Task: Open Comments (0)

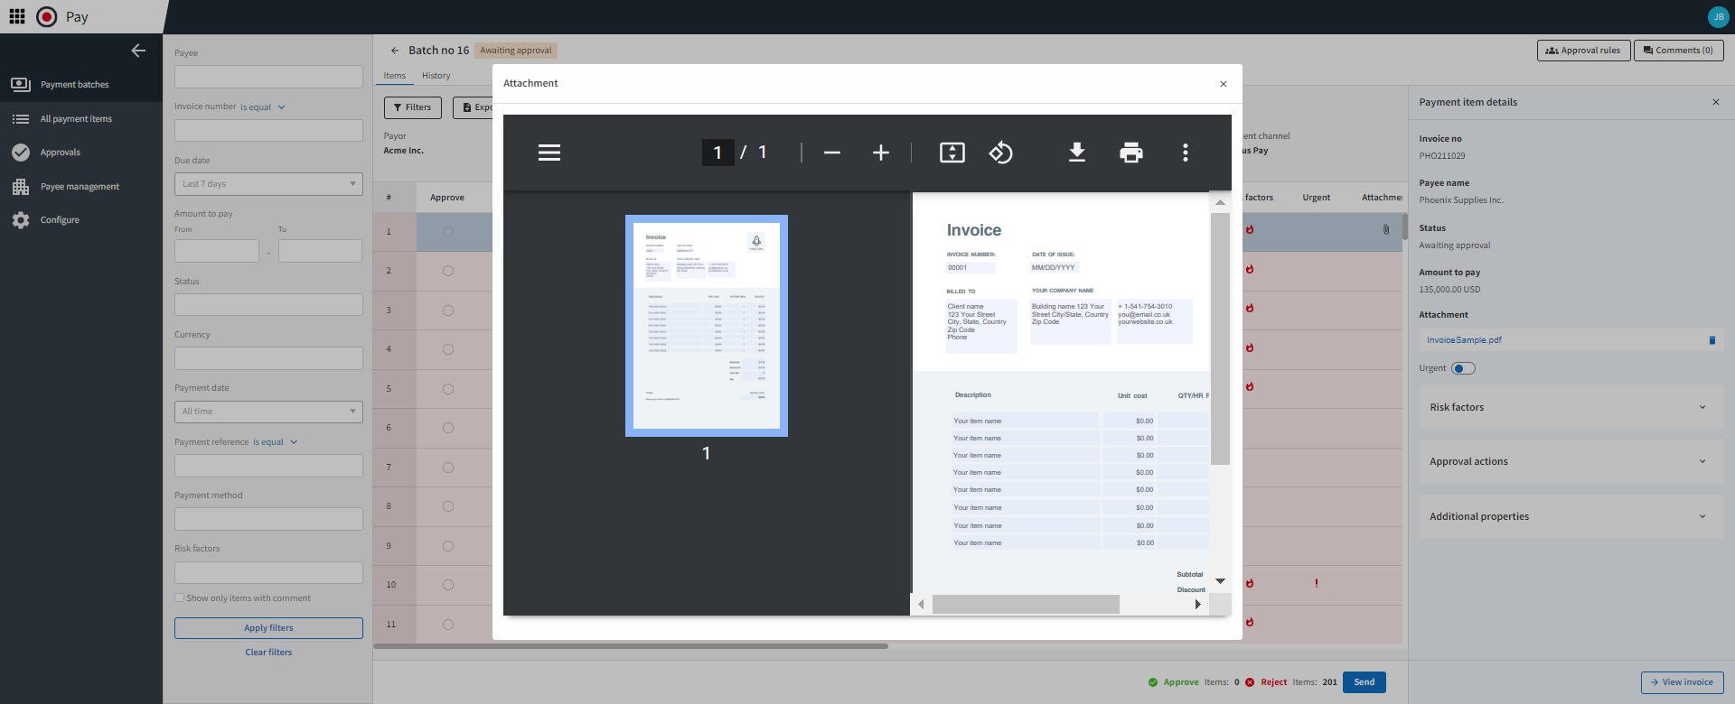Action: [1678, 51]
